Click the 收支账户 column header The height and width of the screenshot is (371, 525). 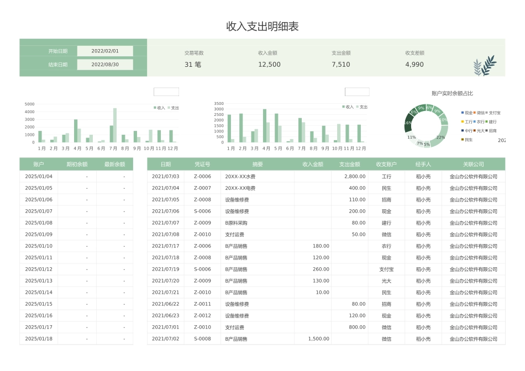(x=386, y=165)
